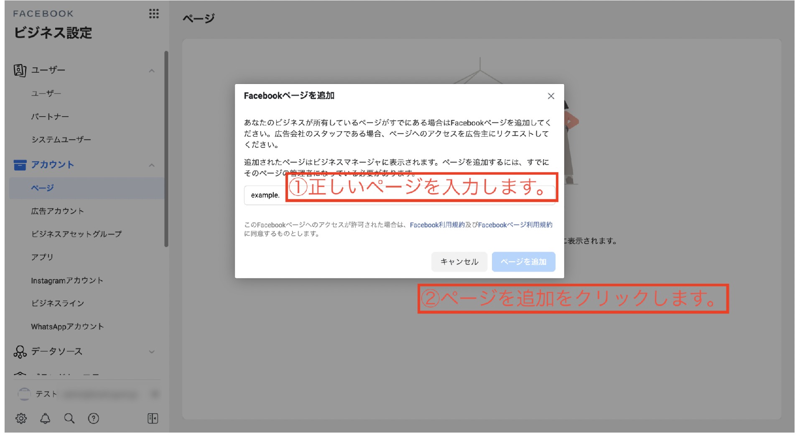This screenshot has height=438, width=800.
Task: Click the search magnifier icon
Action: coord(69,418)
